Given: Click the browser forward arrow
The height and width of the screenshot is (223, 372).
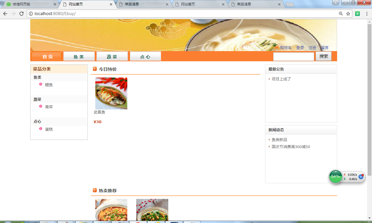Looking at the screenshot, I should coord(13,14).
